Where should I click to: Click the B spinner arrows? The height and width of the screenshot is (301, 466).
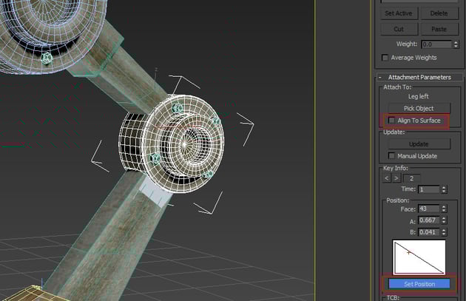(444, 232)
